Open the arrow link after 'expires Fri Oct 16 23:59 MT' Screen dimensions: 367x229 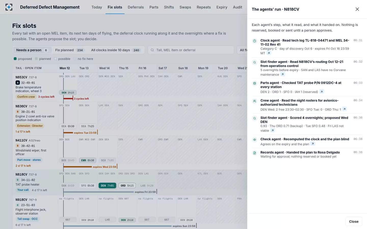click(269, 53)
